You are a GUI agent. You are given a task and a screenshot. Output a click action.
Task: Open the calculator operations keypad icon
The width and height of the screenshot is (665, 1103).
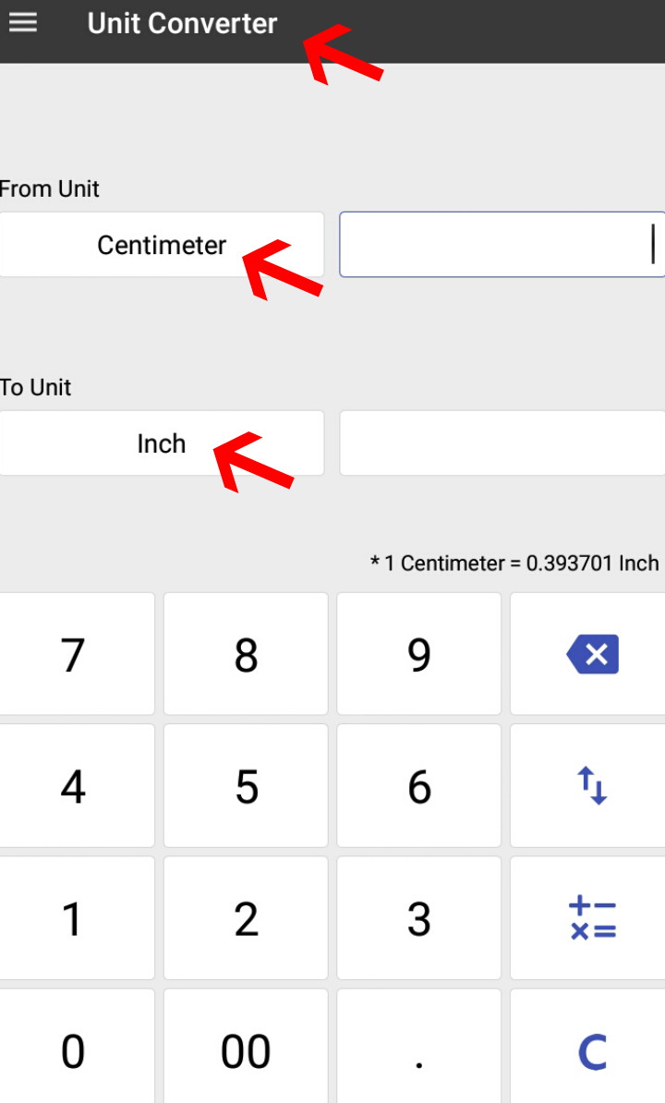591,918
